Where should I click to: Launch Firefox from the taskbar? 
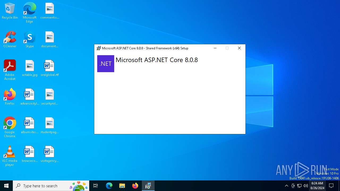(135, 186)
